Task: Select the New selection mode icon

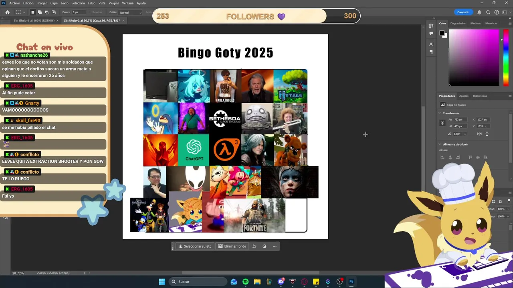Action: click(33, 12)
